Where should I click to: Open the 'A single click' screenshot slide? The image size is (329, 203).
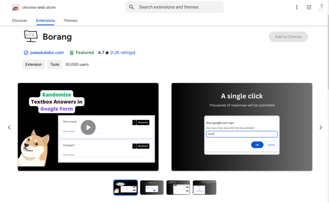pos(242,127)
